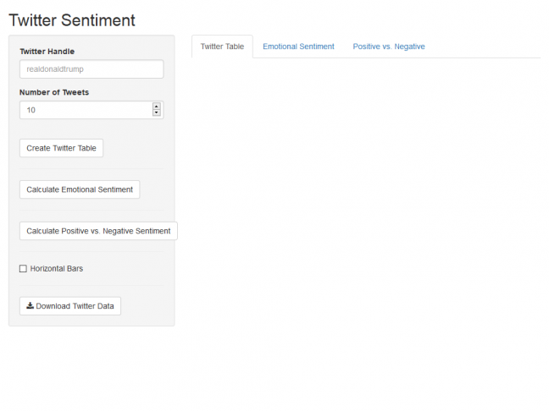Decrease Number of Tweets with down arrow
The width and height of the screenshot is (549, 411).
click(x=157, y=112)
